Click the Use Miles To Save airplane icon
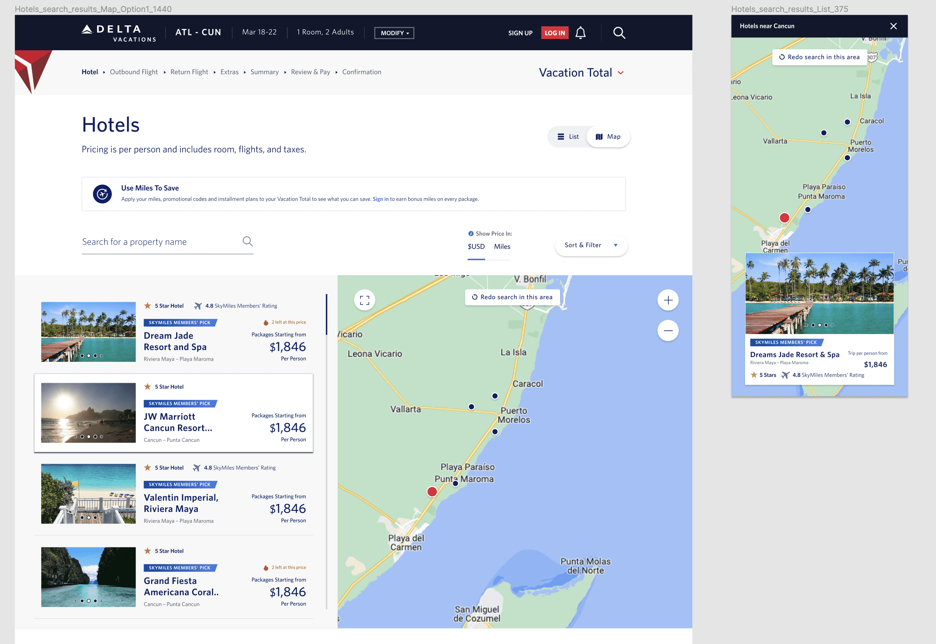 [102, 194]
